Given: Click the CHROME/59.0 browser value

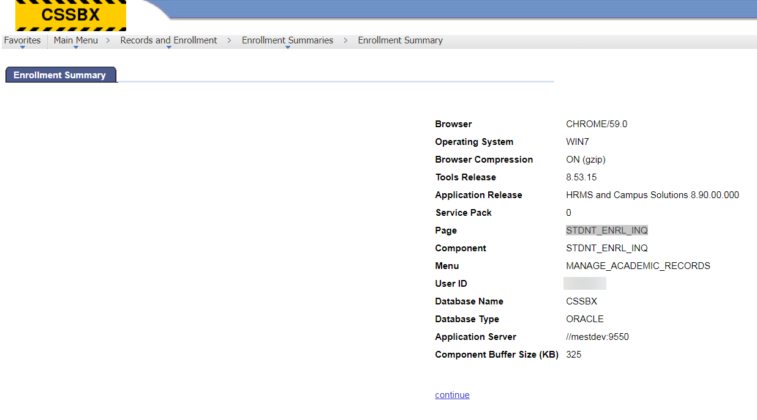Looking at the screenshot, I should click(597, 124).
